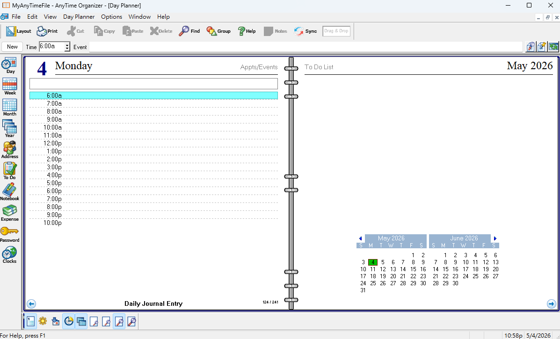Switch to Year view in sidebar
560x339 pixels.
10,129
